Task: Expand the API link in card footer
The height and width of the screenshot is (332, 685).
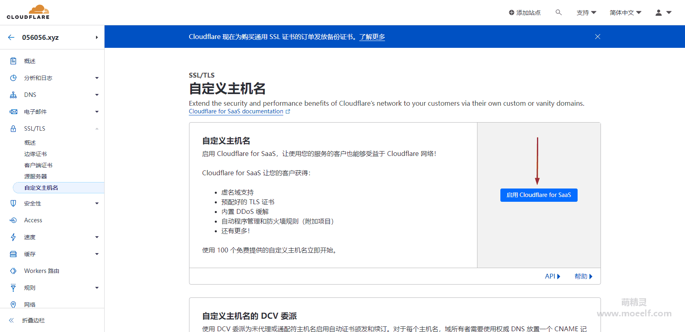Action: (552, 276)
